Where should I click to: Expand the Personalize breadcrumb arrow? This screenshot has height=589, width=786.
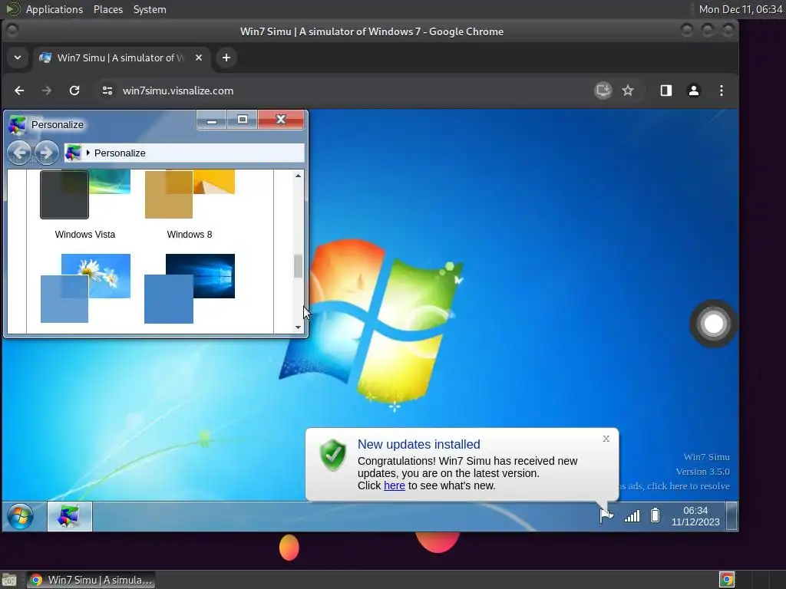coord(88,153)
